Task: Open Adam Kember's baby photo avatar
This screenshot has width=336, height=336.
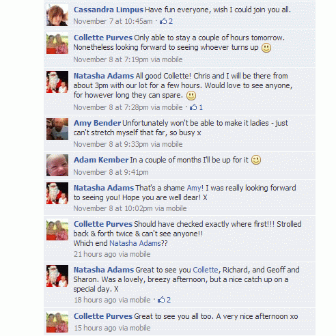Action: pos(57,165)
